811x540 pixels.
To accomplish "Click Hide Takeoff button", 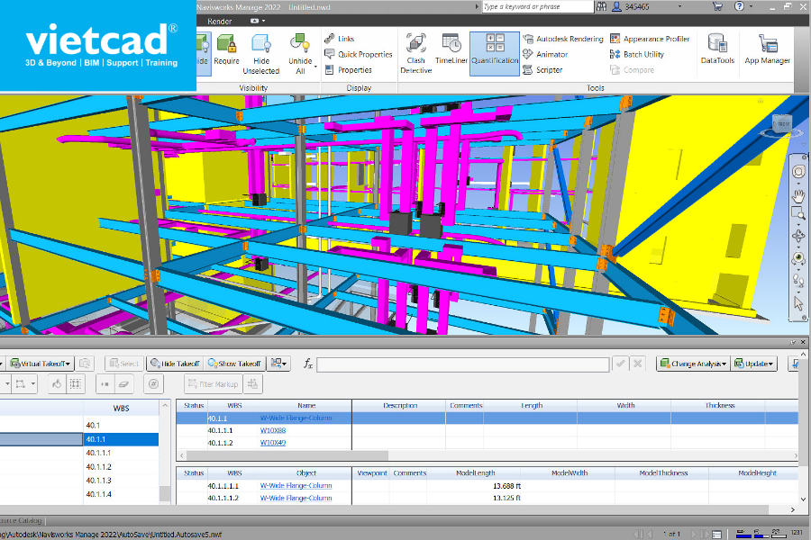I will [175, 364].
